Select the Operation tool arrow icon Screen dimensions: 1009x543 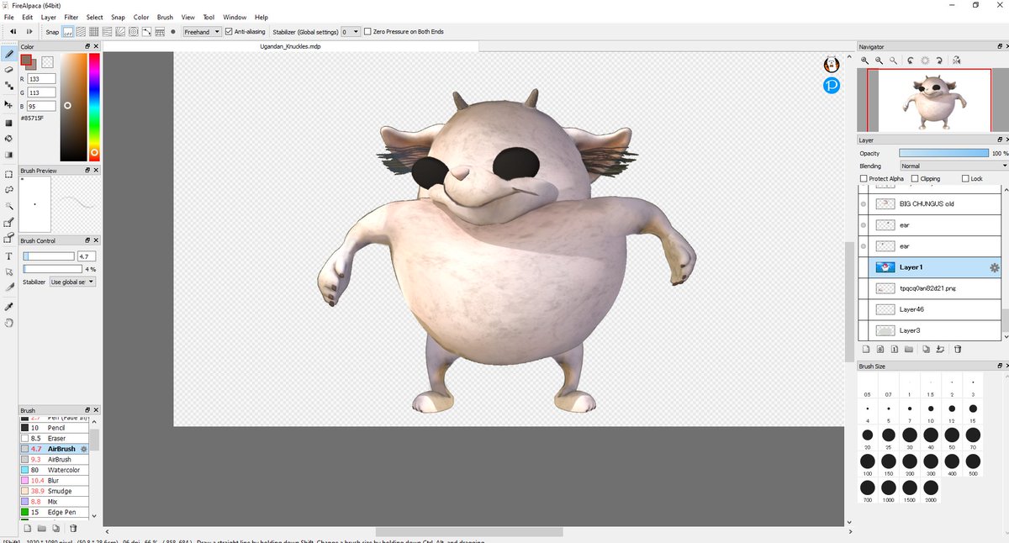pyautogui.click(x=8, y=271)
